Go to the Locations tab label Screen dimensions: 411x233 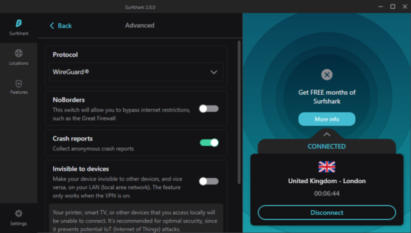pos(19,63)
